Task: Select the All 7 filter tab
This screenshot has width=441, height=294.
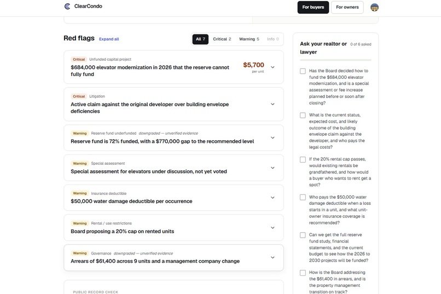Action: 200,39
